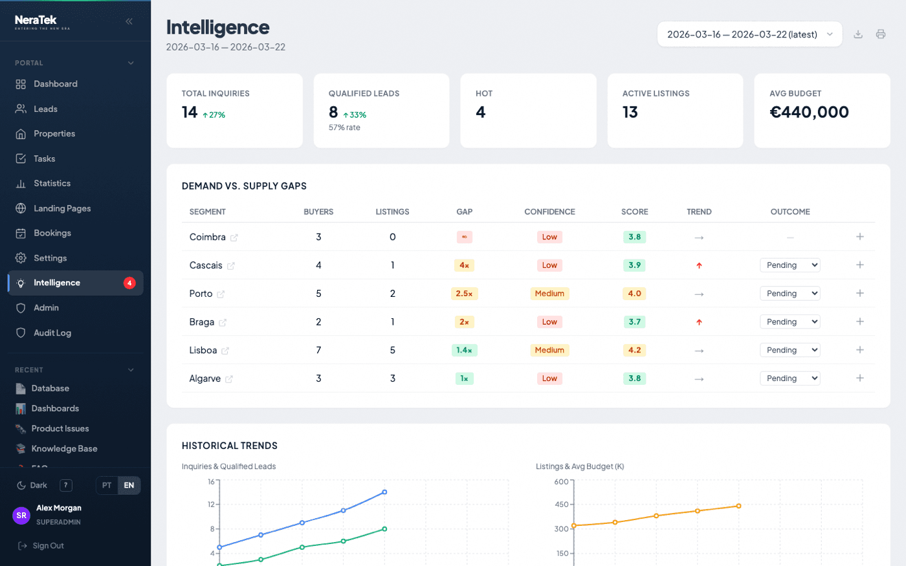Expand the Lisboa row with the plus button
906x566 pixels.
tap(861, 350)
